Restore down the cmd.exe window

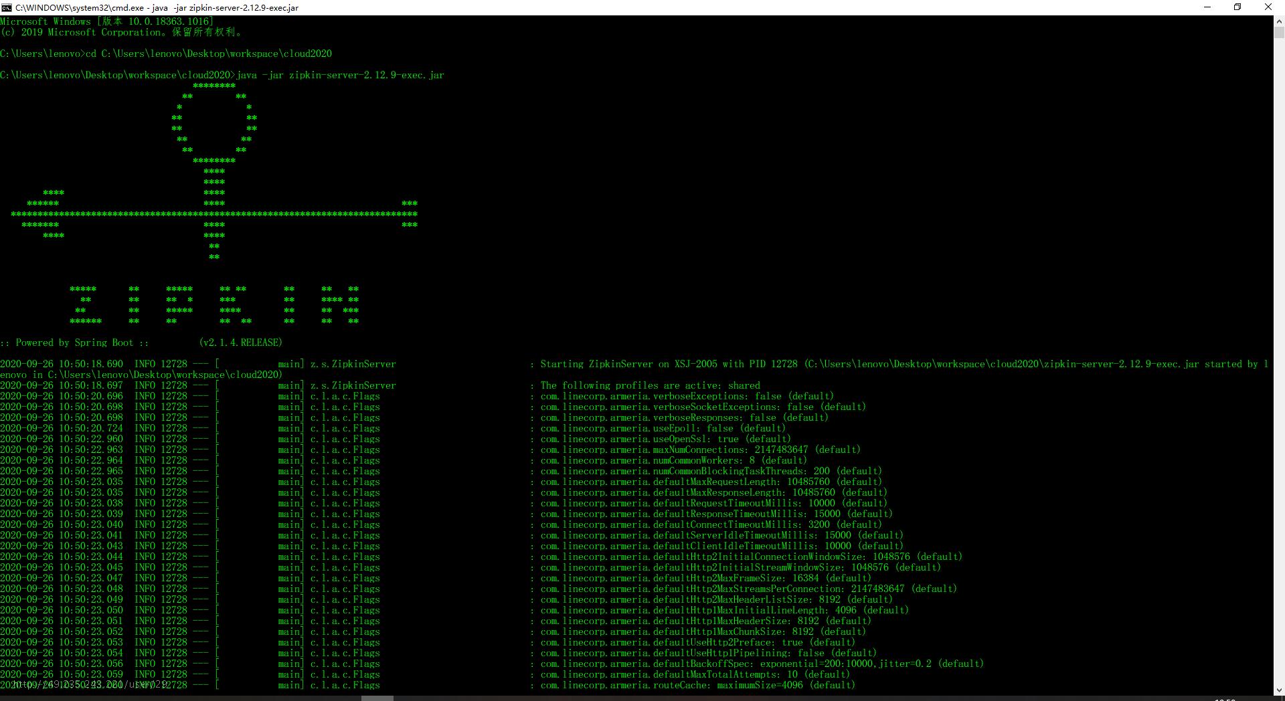(1237, 7)
